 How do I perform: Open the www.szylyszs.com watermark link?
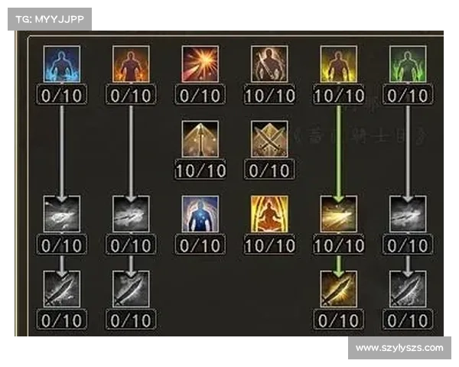(x=399, y=348)
